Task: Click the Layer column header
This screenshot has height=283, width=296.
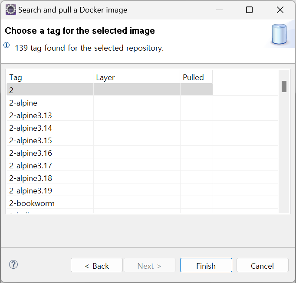Action: point(137,77)
